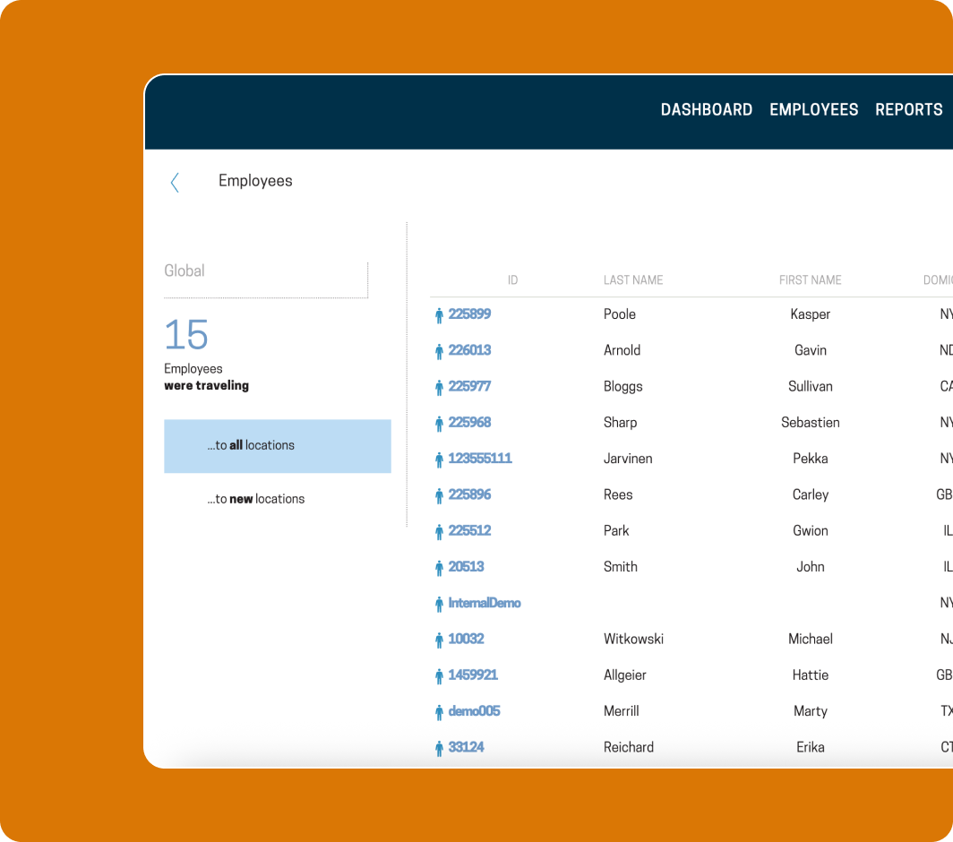Viewport: 953px width, 842px height.
Task: Click first name Gavin cell
Action: tap(811, 350)
